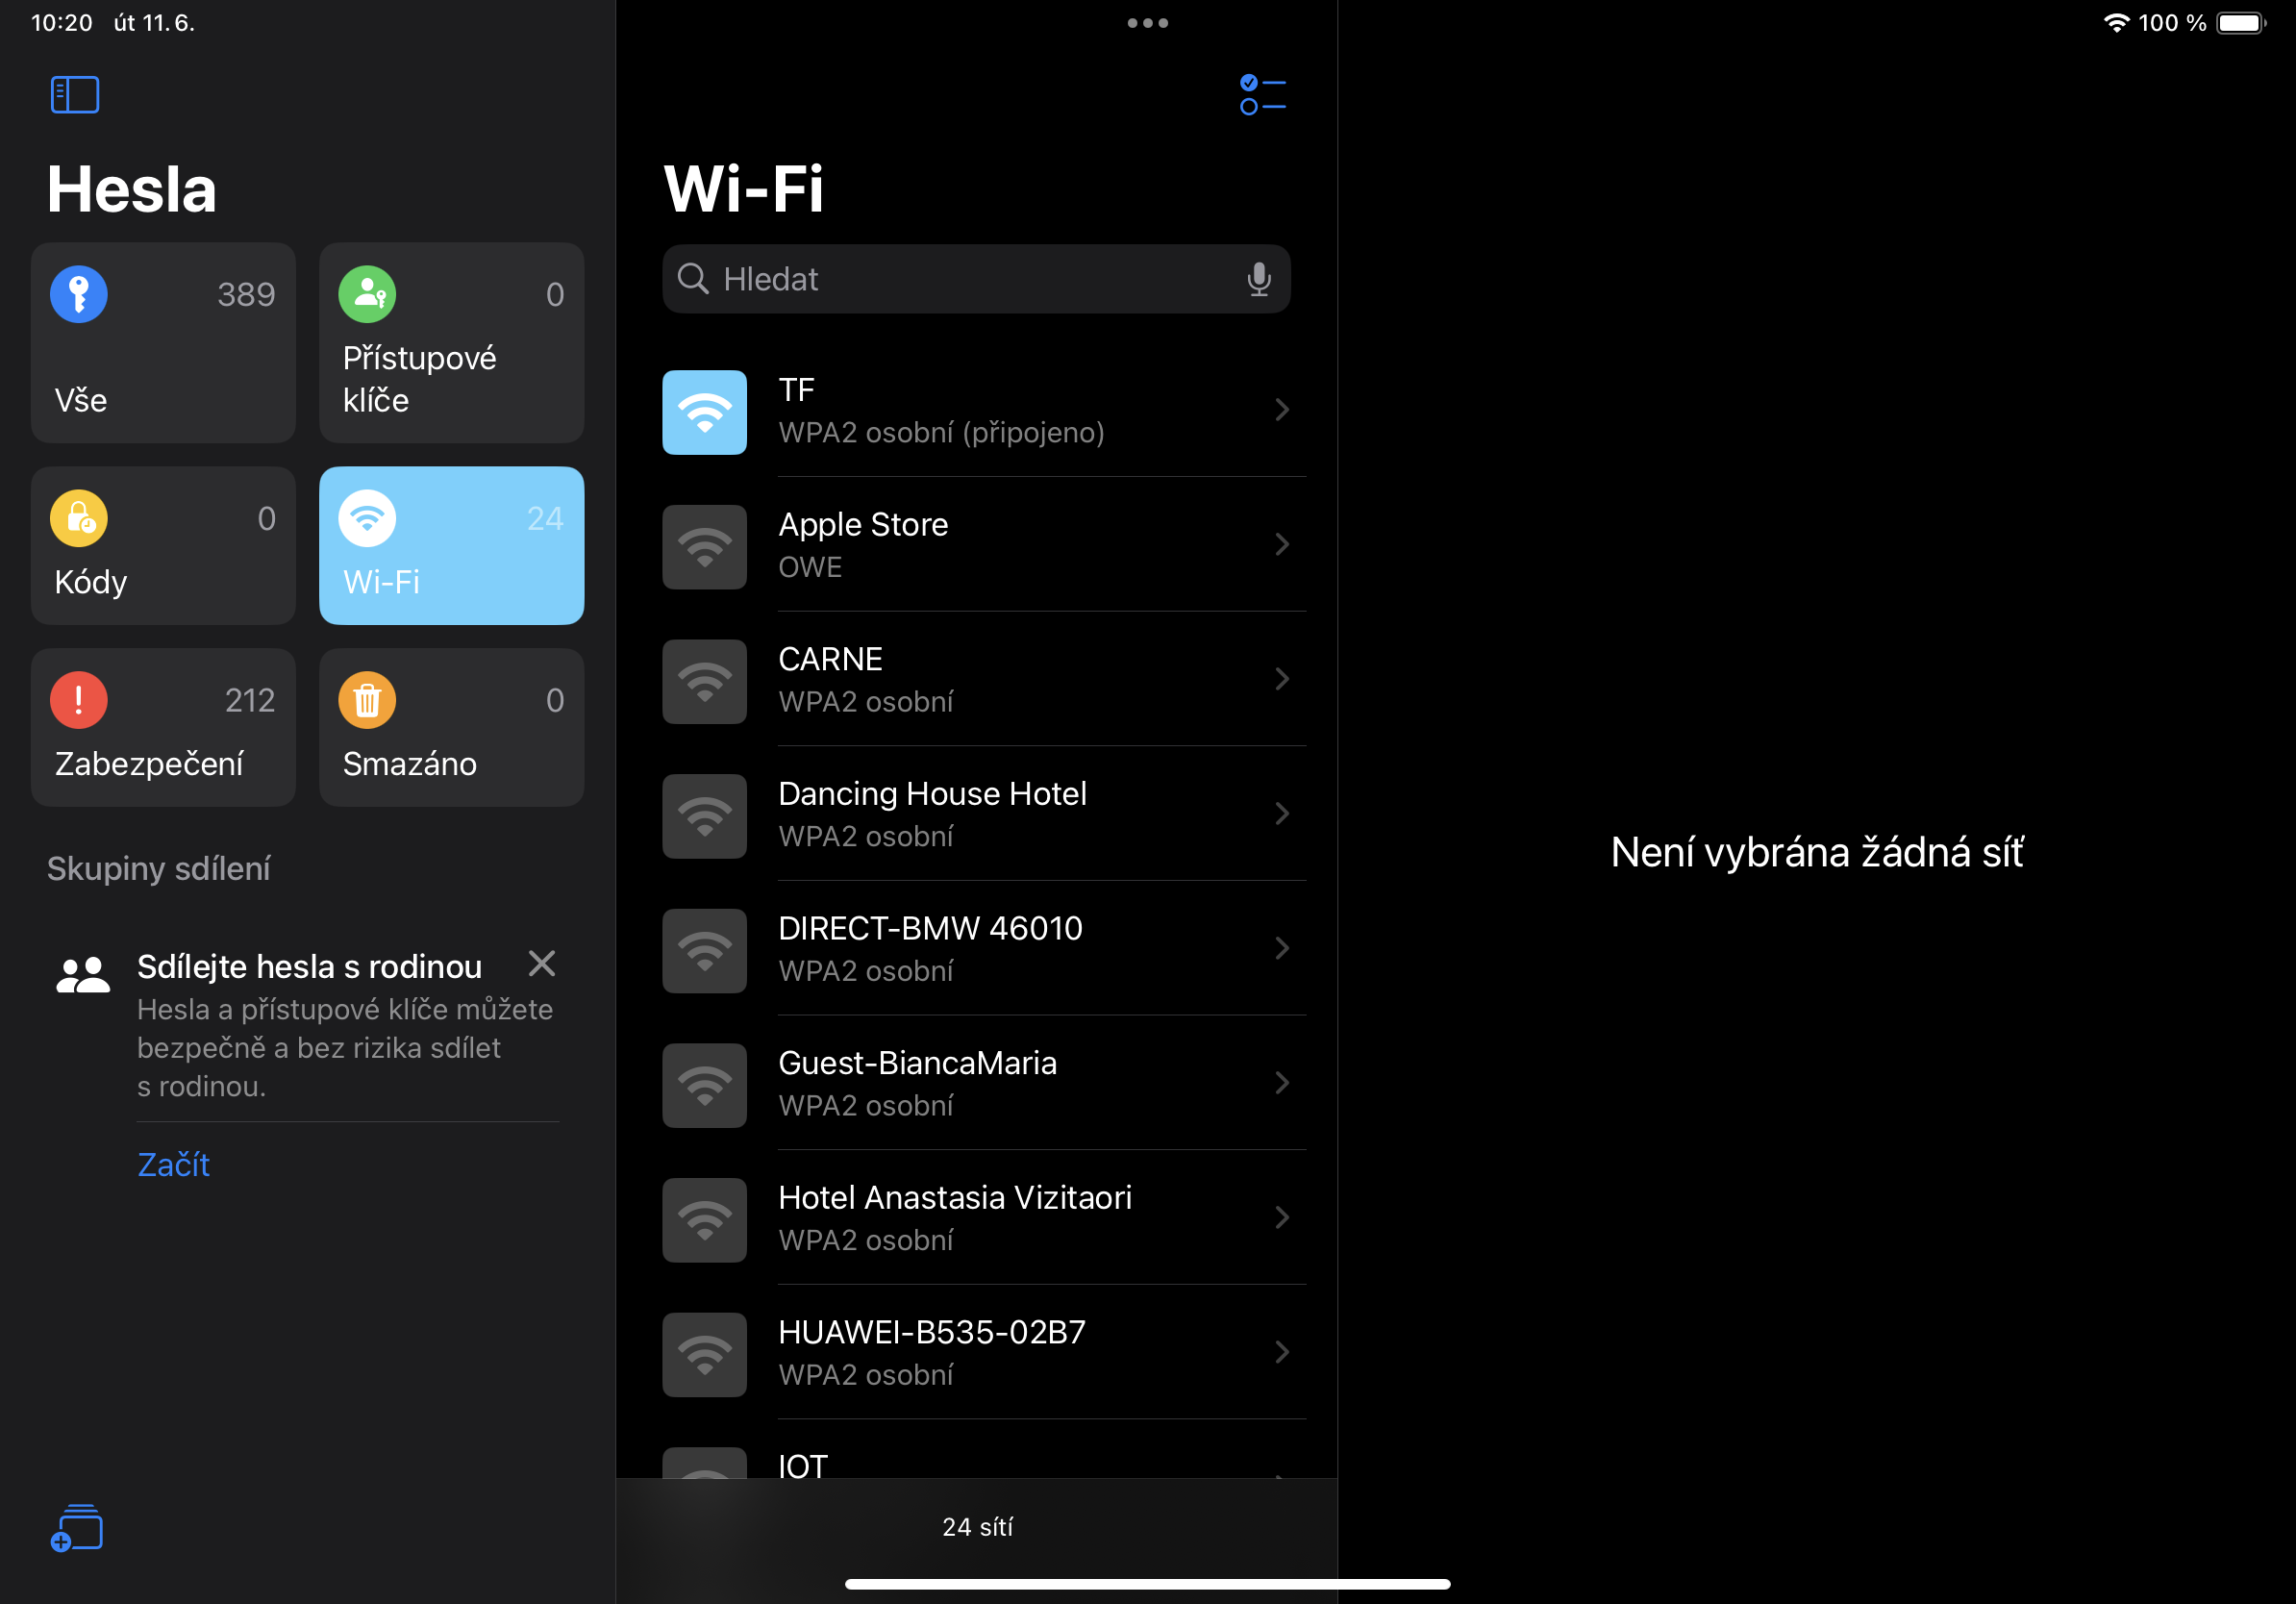The image size is (2296, 1604).
Task: Start voice dictation in the search bar
Action: click(x=1259, y=279)
